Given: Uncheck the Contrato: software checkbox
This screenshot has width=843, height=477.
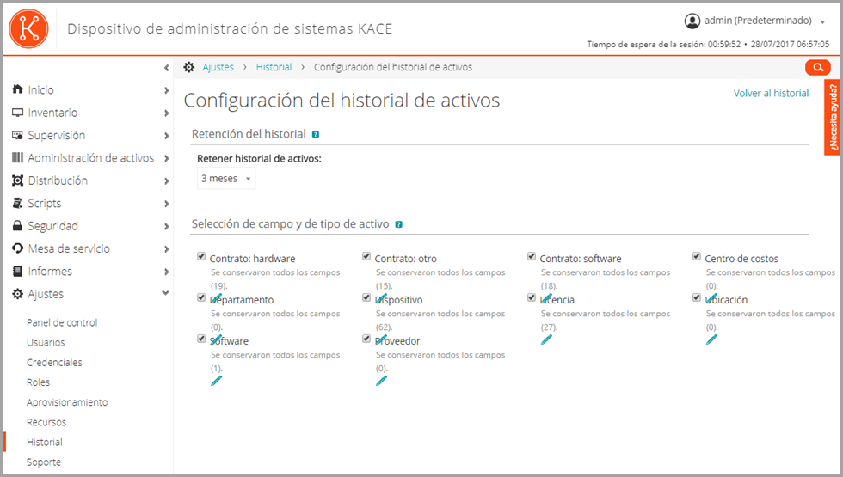Looking at the screenshot, I should coord(532,256).
